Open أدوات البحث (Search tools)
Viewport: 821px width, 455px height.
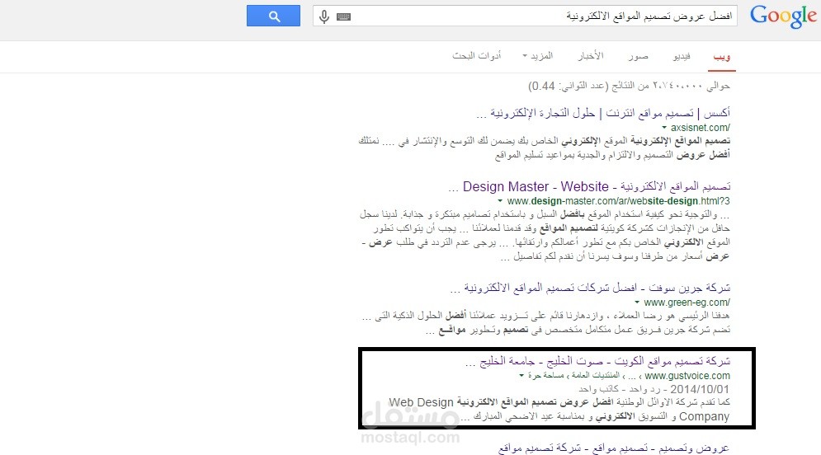(476, 56)
